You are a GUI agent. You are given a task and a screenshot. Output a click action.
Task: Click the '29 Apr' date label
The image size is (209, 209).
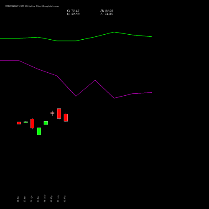point(38,199)
